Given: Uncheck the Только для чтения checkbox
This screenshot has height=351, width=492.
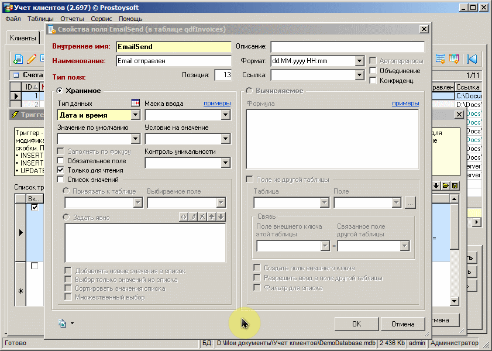Looking at the screenshot, I should tap(60, 170).
